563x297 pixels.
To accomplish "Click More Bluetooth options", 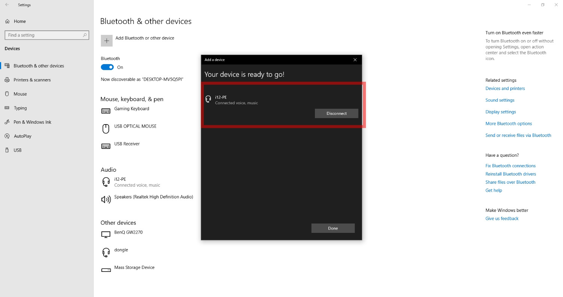I will click(509, 123).
